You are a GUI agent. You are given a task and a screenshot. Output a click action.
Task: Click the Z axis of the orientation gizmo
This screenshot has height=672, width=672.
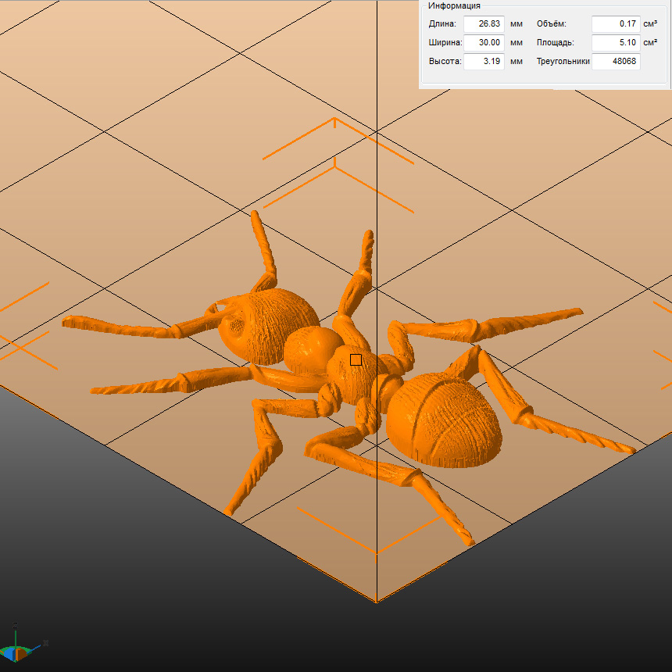(16, 631)
